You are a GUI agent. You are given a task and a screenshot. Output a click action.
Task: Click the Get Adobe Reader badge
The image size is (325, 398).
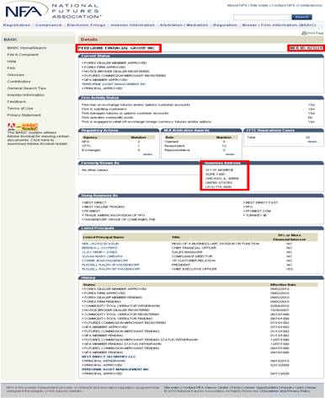[23, 126]
